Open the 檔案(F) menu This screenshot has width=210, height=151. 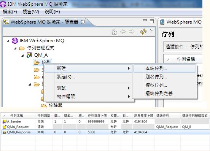click(10, 12)
